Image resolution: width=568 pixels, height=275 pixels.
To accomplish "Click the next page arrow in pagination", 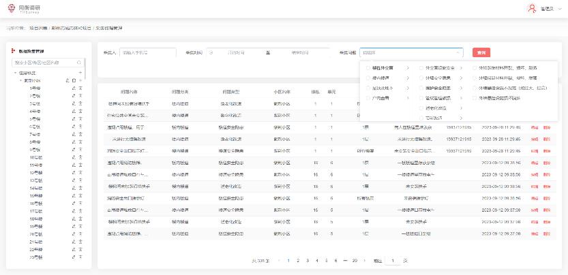I will click(364, 261).
